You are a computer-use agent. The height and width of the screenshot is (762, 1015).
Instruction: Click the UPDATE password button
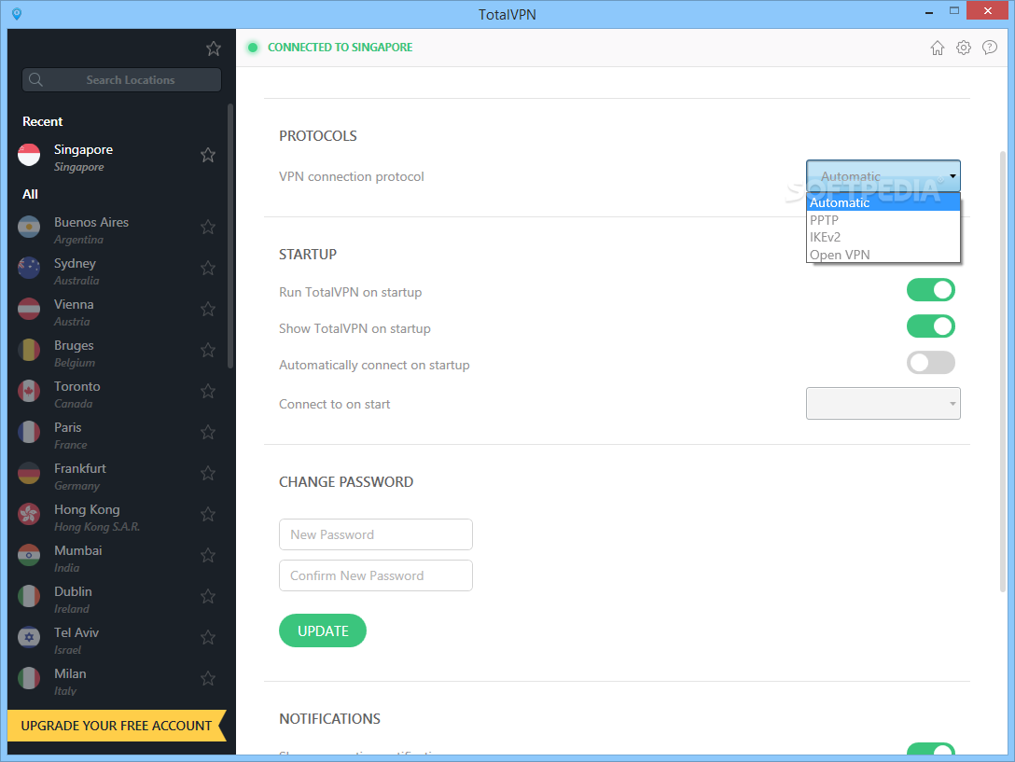tap(323, 630)
